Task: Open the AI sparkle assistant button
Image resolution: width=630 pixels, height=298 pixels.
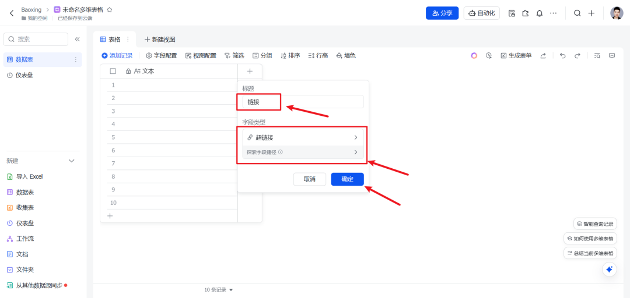Action: tap(609, 269)
